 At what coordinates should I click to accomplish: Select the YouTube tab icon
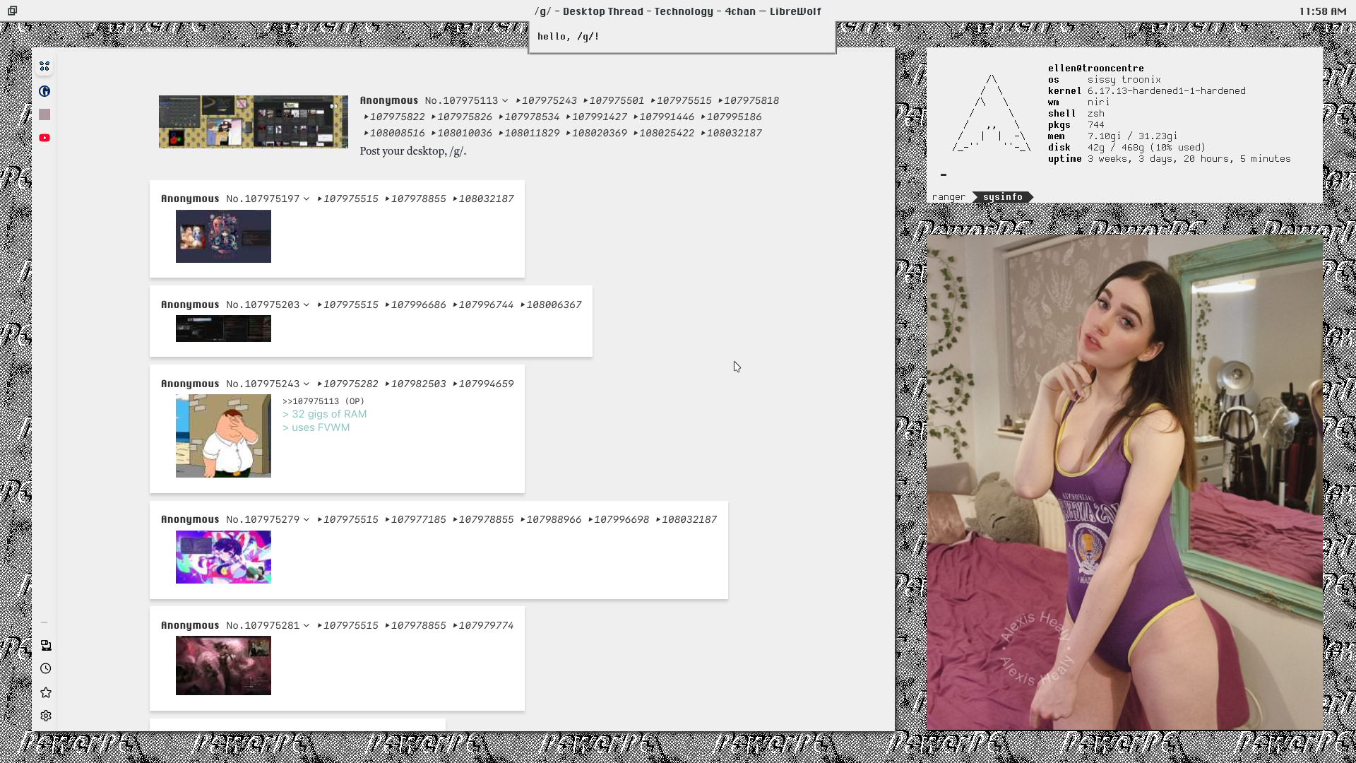44,138
